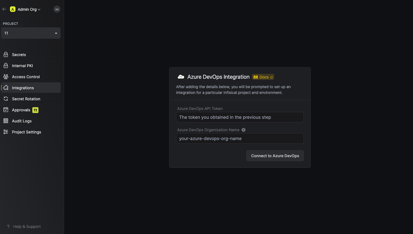Click the Azure DevOps cloud logo

pos(181,77)
